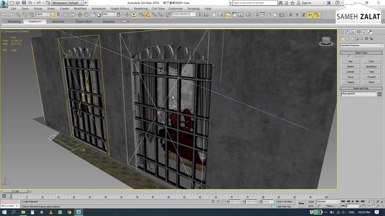Open the reference coordinate system View dropdown
Image resolution: width=385 pixels, height=216 pixels.
[109, 14]
